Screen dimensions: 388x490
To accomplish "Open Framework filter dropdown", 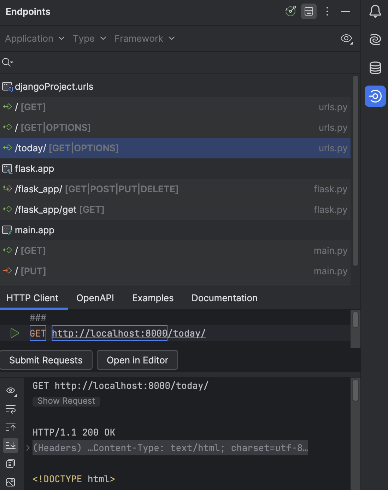I will point(145,39).
